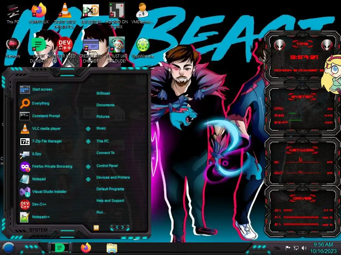Open Documents from start menu
Screen dimensions: 341x255
coord(106,105)
